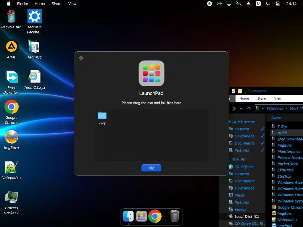Close the LaunchPad dialog
Screen dimensions: 303x227
(x=81, y=58)
